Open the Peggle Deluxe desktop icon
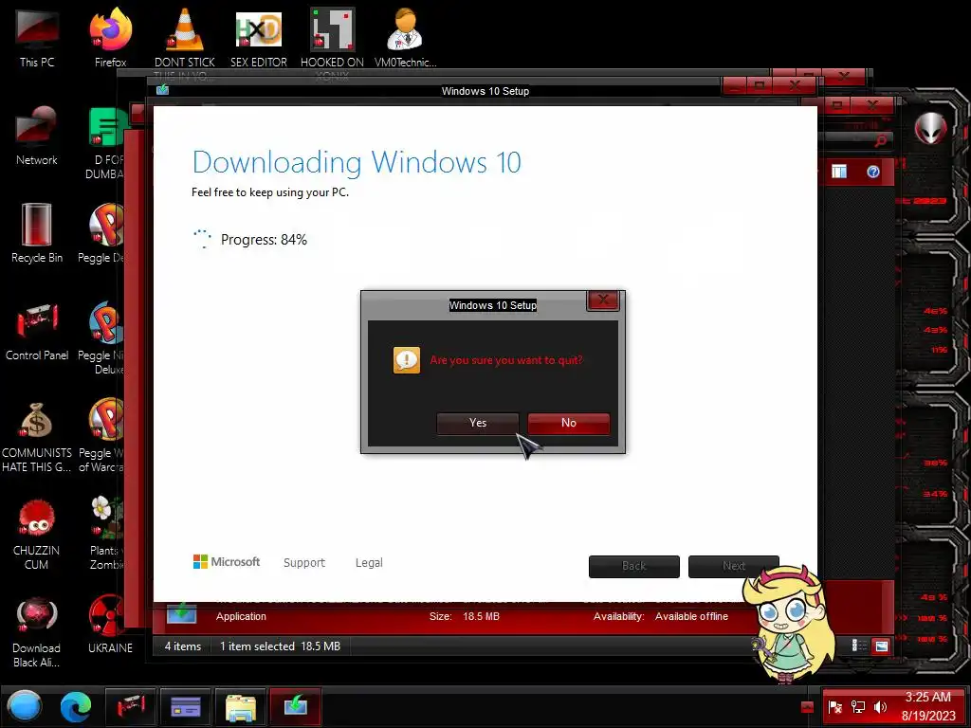The width and height of the screenshot is (971, 728). click(102, 233)
